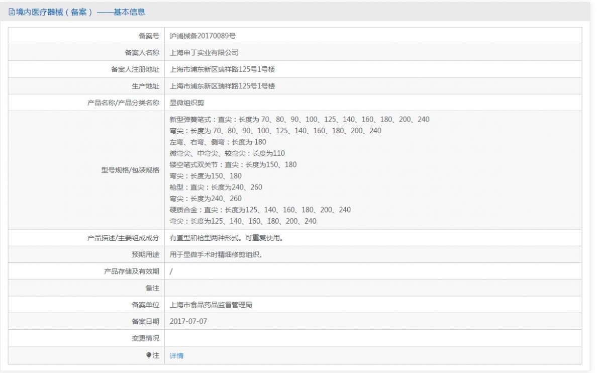
Task: Select the text 用于显微手术时精细修剪组织。
Action: (x=217, y=254)
